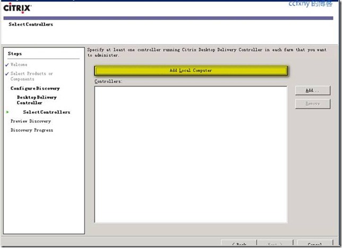Viewport: 342px width, 248px height.
Task: Click the checkmark beside Welcome
Action: point(7,65)
